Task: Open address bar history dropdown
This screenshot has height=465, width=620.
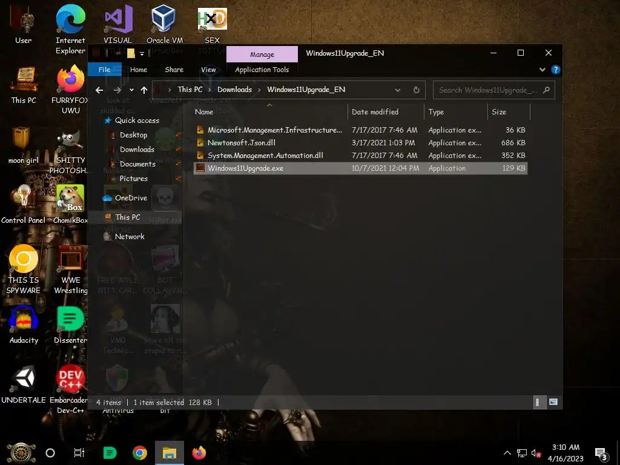Action: (x=398, y=90)
